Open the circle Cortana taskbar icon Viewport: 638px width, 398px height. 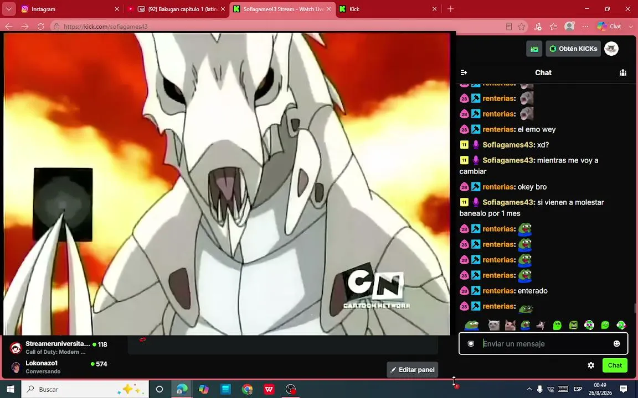coord(159,389)
